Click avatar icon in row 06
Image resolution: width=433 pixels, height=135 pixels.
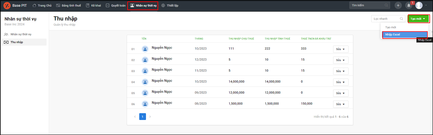[x=145, y=104]
